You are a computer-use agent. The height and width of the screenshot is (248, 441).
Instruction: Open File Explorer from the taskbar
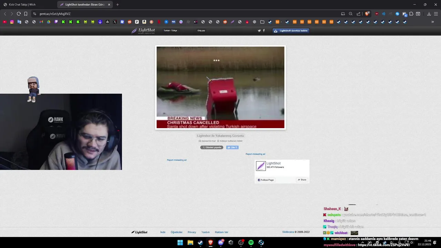coord(190,242)
